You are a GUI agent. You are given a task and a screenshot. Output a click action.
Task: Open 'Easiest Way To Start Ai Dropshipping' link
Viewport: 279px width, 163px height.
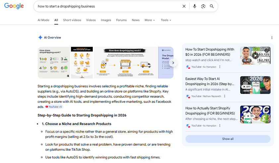point(210,81)
